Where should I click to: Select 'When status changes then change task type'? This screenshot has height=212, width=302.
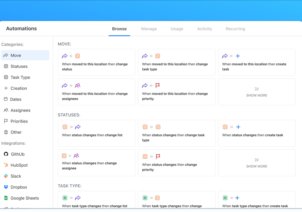pos(177,133)
